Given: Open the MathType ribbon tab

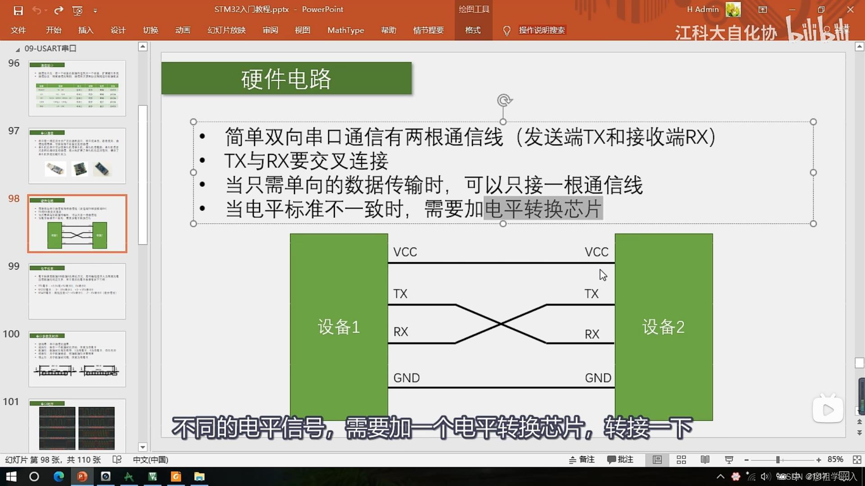Looking at the screenshot, I should (x=346, y=30).
